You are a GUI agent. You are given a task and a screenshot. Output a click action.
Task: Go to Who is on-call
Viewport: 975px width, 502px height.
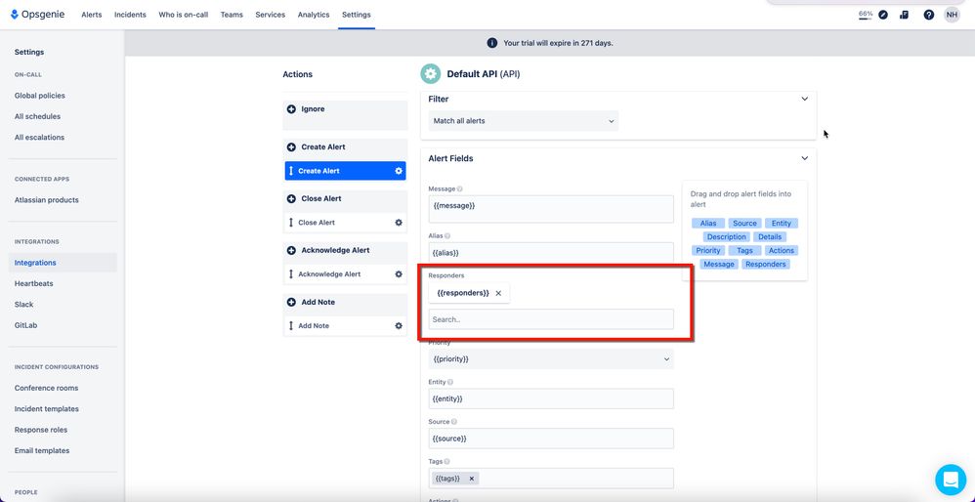(184, 15)
